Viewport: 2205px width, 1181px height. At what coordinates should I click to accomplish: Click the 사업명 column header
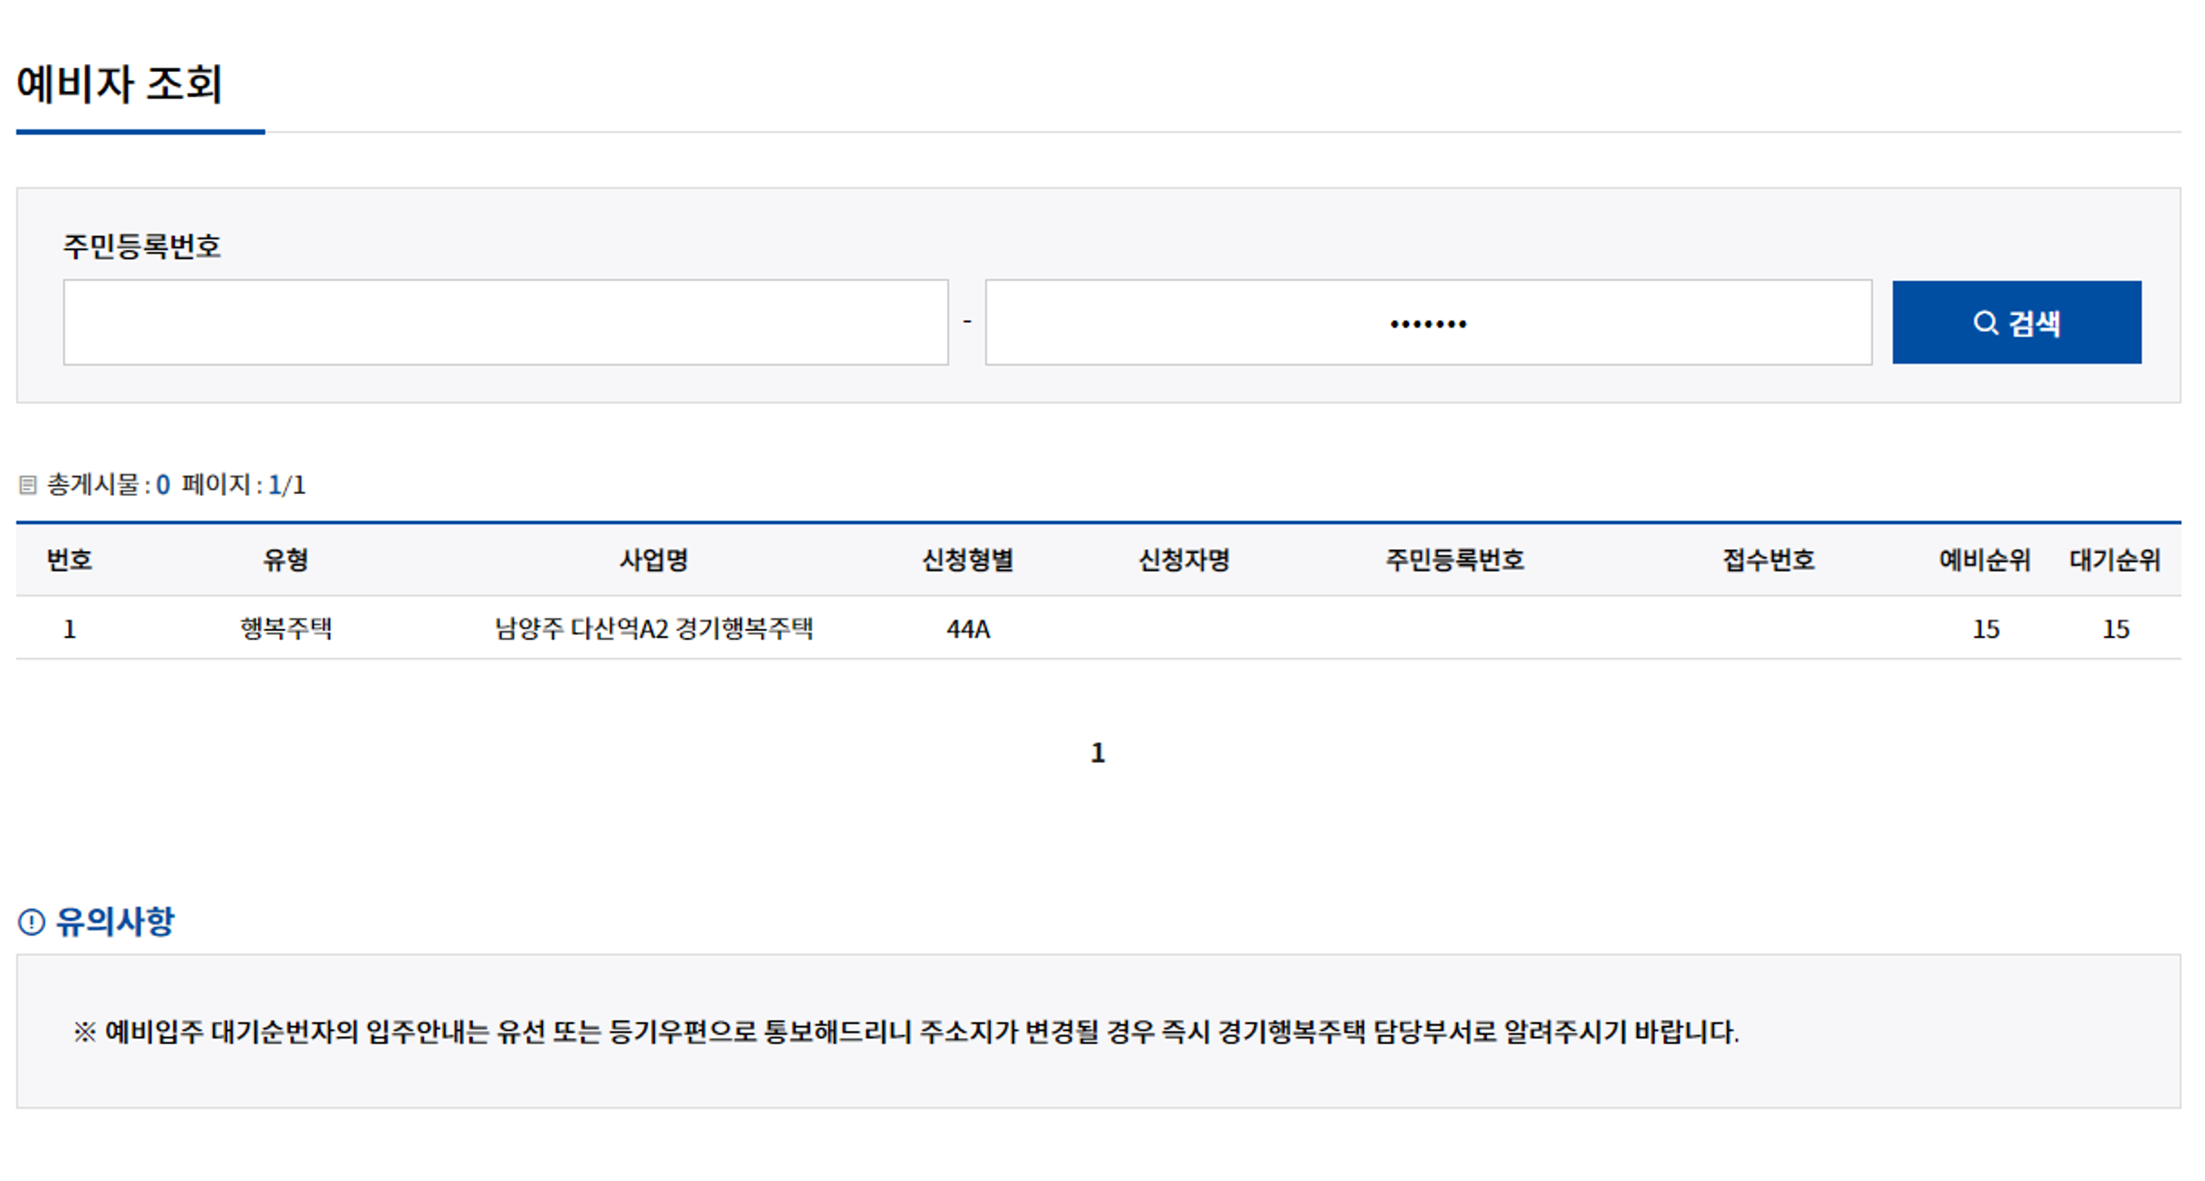tap(654, 561)
